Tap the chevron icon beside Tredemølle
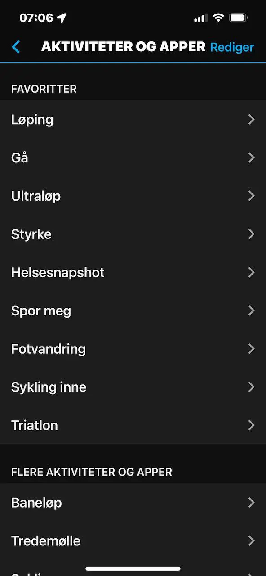 [251, 540]
